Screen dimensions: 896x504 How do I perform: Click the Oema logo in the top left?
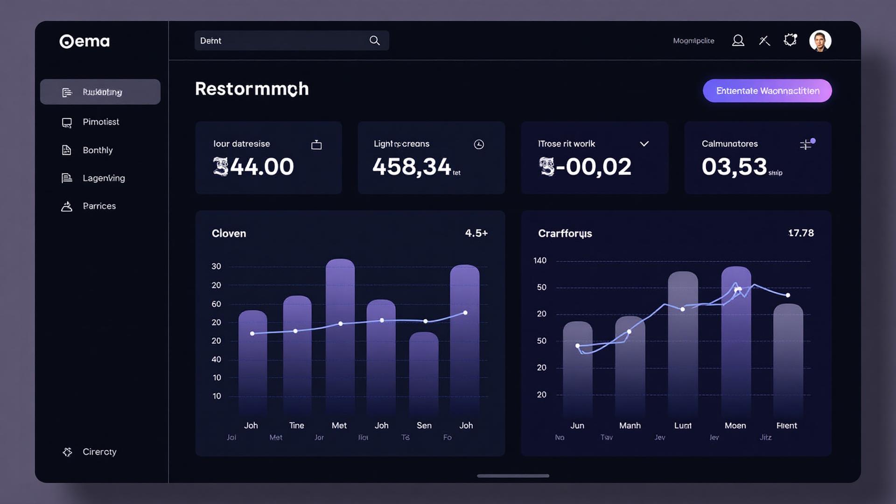click(84, 41)
